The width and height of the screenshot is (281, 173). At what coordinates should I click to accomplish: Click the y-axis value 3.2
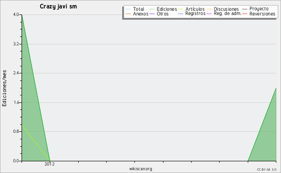click(x=16, y=44)
